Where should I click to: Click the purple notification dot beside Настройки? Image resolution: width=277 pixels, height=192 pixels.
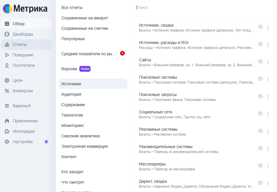click(46, 142)
